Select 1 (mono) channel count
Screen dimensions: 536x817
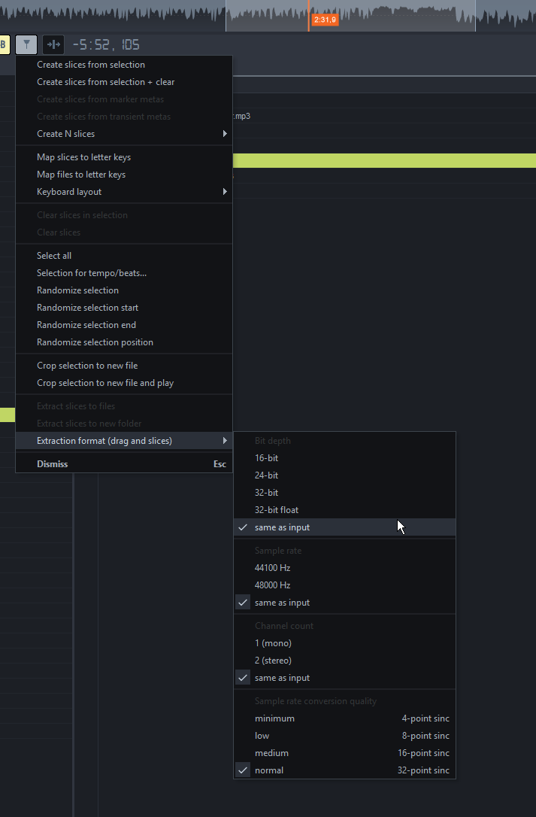coord(273,643)
